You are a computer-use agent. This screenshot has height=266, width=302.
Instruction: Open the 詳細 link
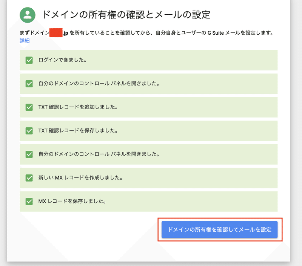(24, 40)
